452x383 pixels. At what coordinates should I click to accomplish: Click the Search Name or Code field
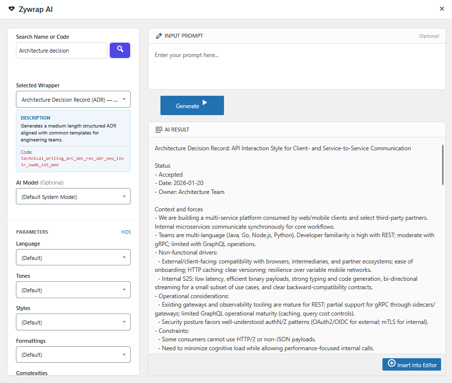point(61,50)
